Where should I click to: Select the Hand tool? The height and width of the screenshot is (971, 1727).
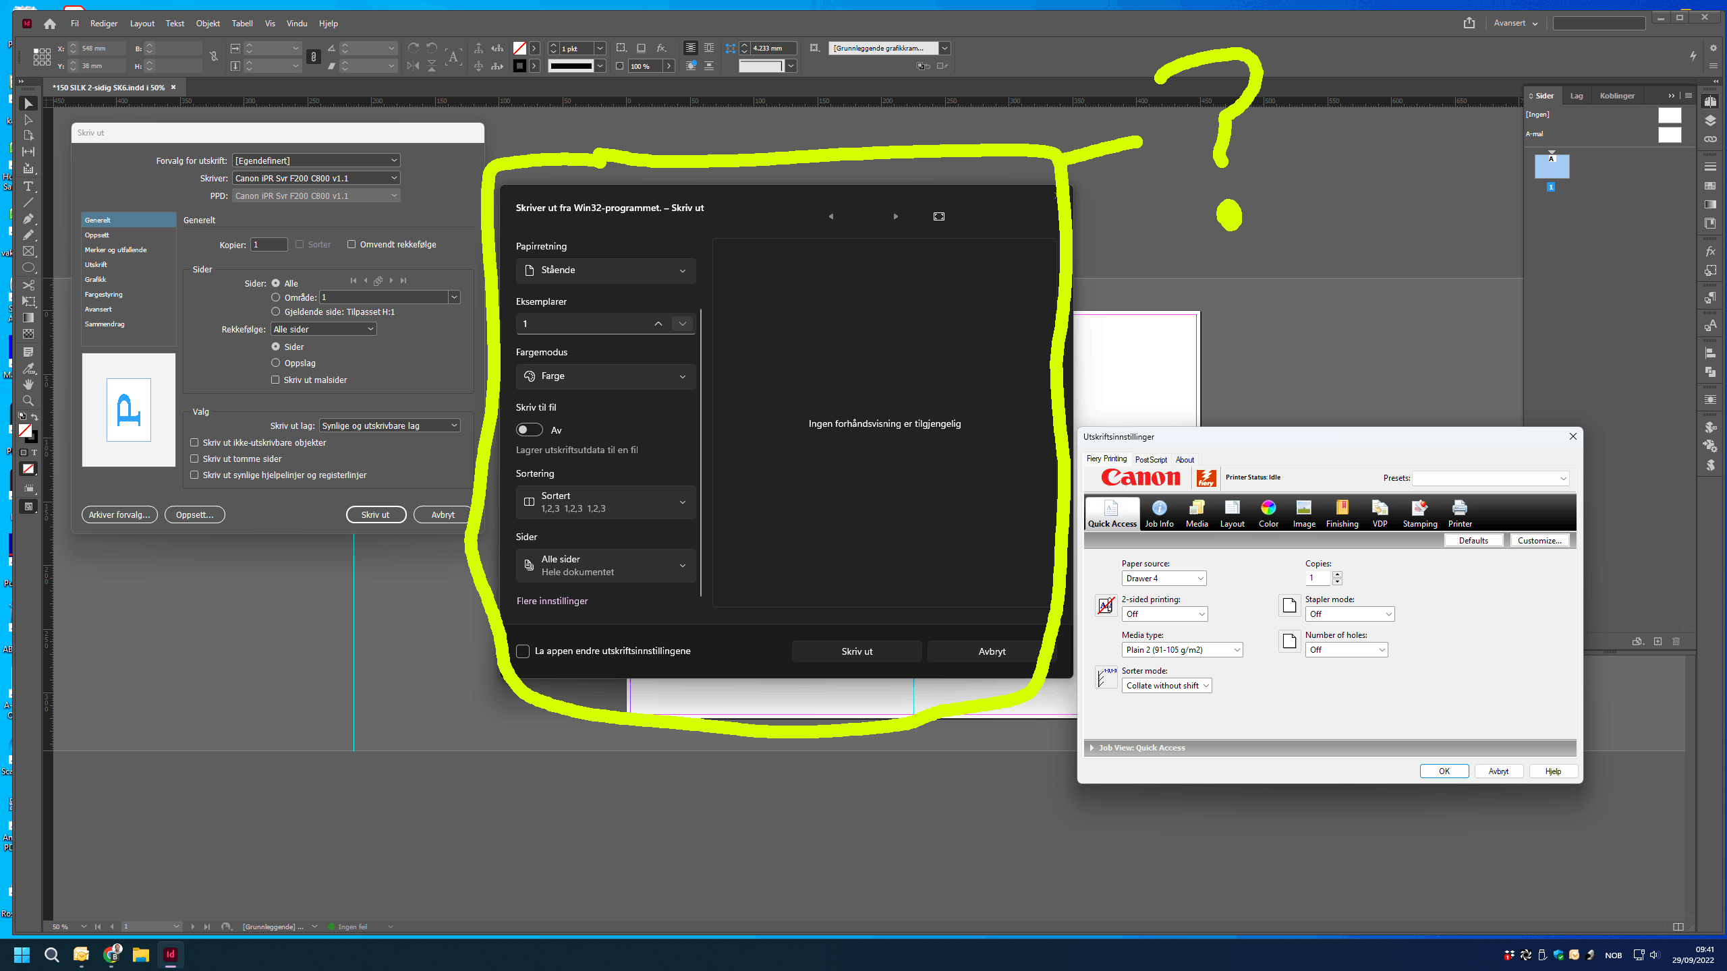pos(28,384)
